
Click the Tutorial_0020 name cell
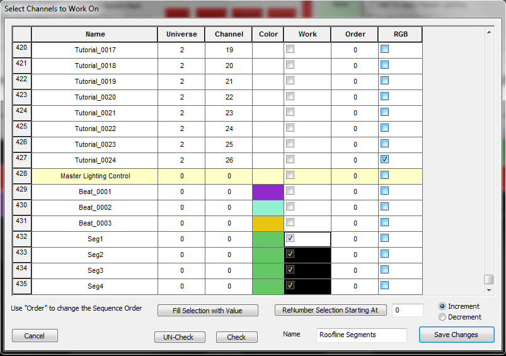95,98
